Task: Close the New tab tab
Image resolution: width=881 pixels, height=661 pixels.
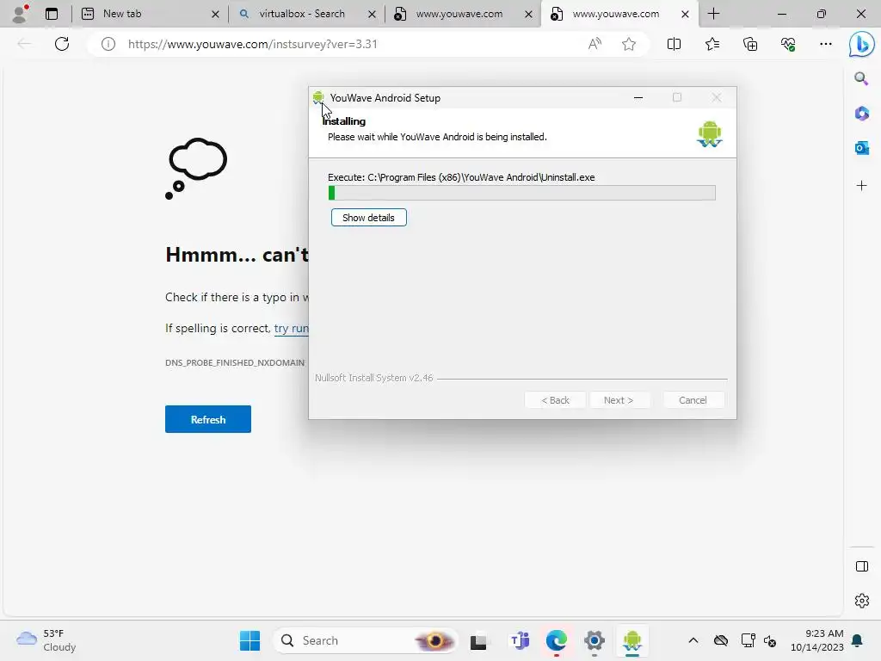Action: (x=215, y=14)
